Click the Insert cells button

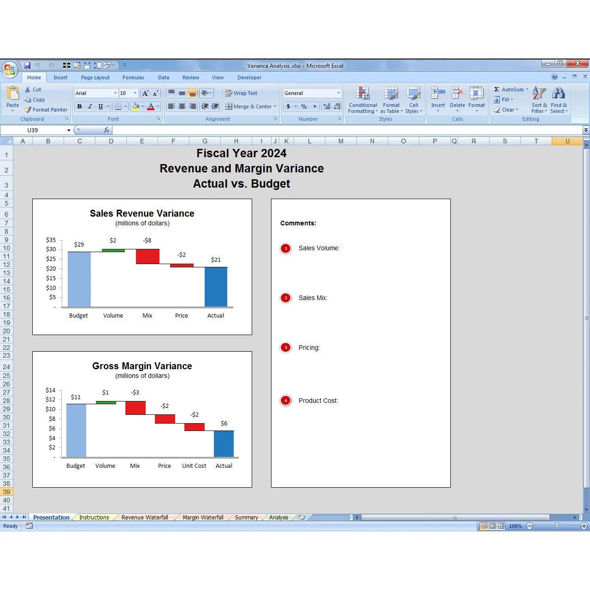pyautogui.click(x=437, y=98)
